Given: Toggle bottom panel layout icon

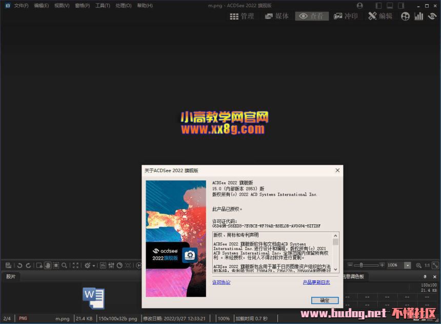Looking at the screenshot, I should pyautogui.click(x=390, y=5).
